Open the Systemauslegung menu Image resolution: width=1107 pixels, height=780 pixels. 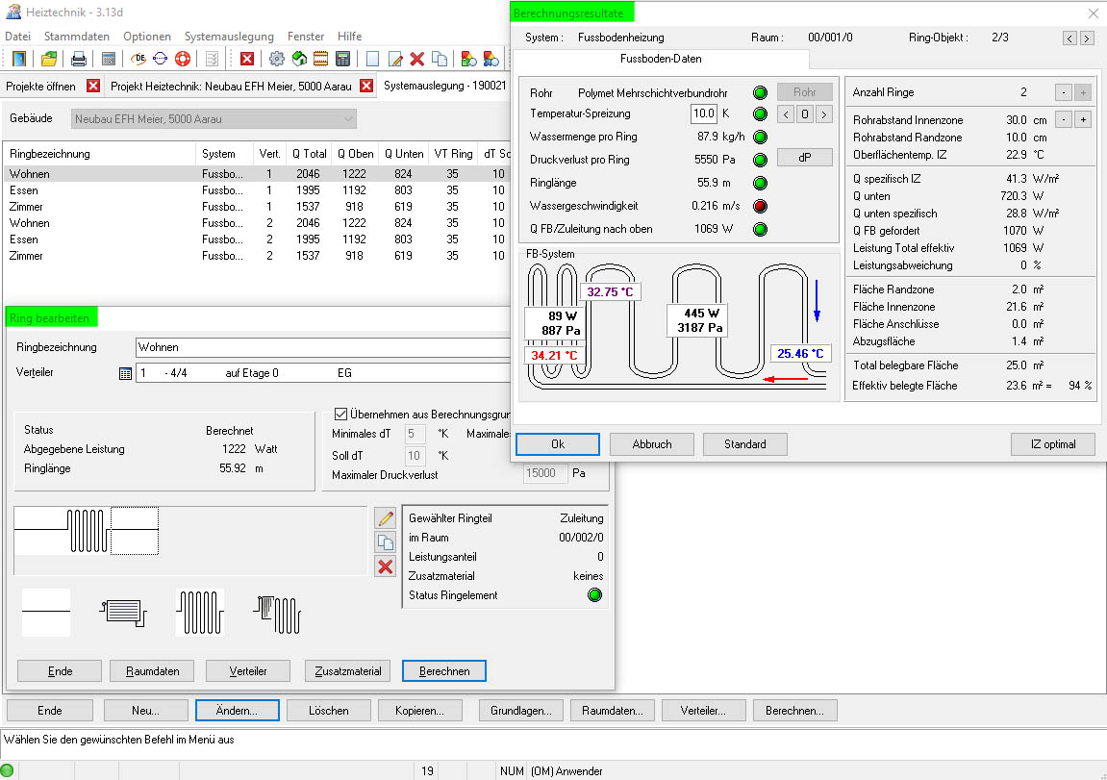[229, 36]
